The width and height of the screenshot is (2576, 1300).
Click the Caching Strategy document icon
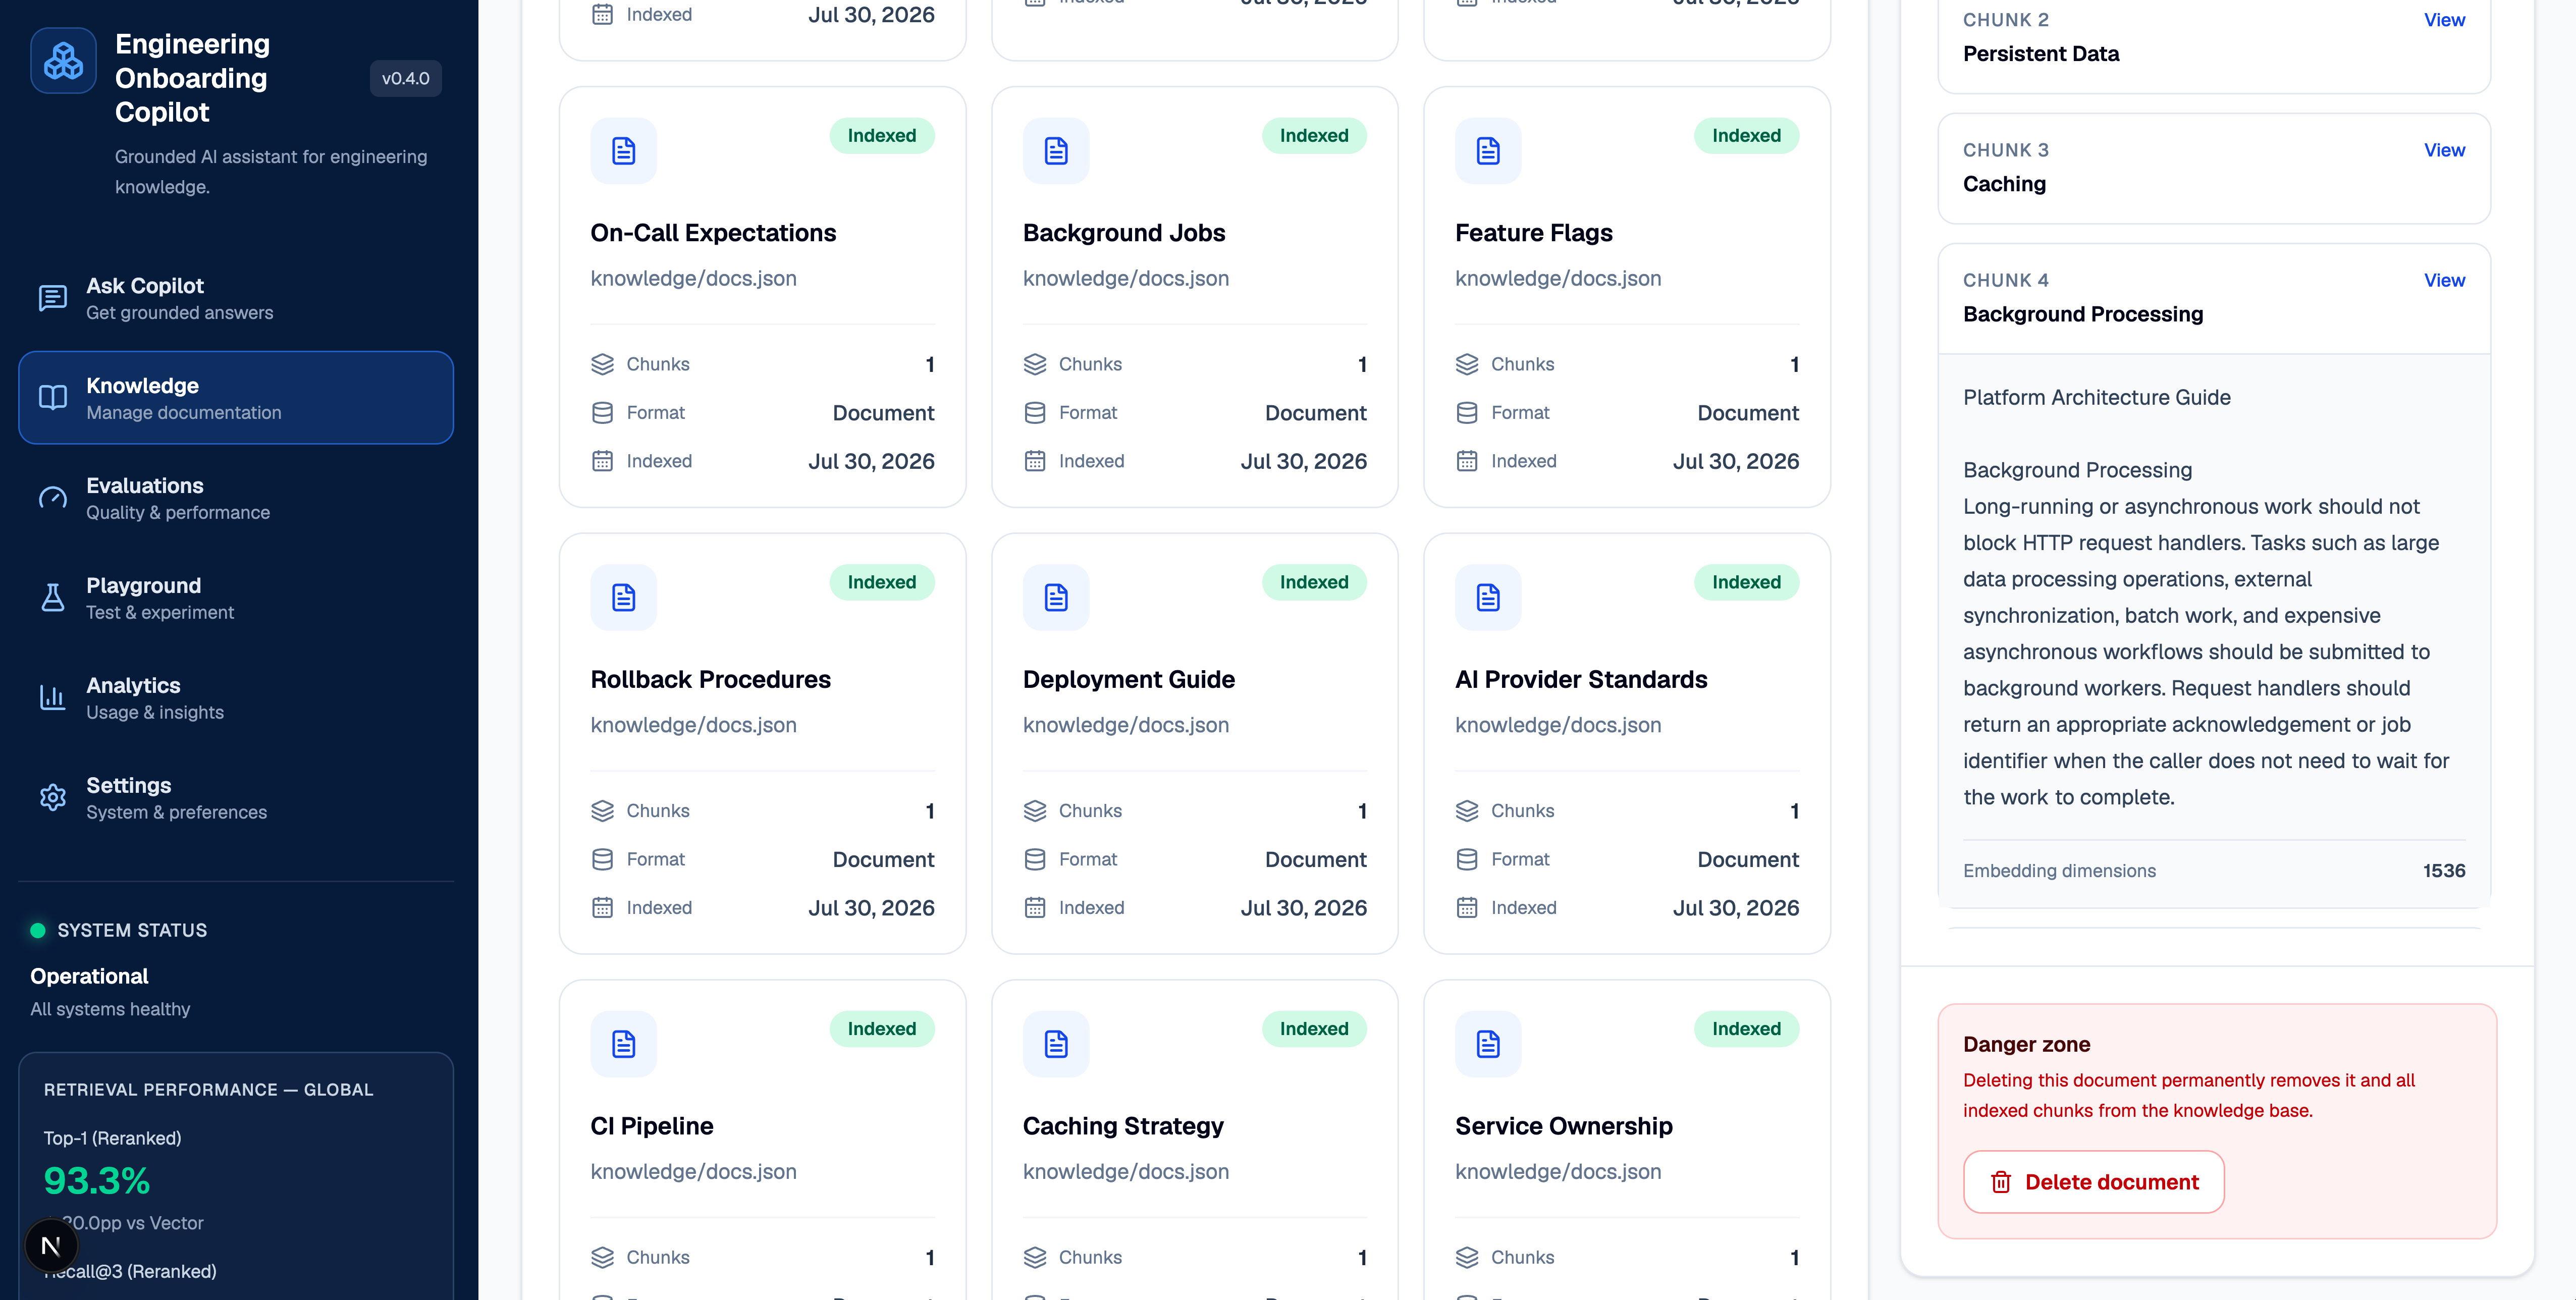[x=1056, y=1044]
